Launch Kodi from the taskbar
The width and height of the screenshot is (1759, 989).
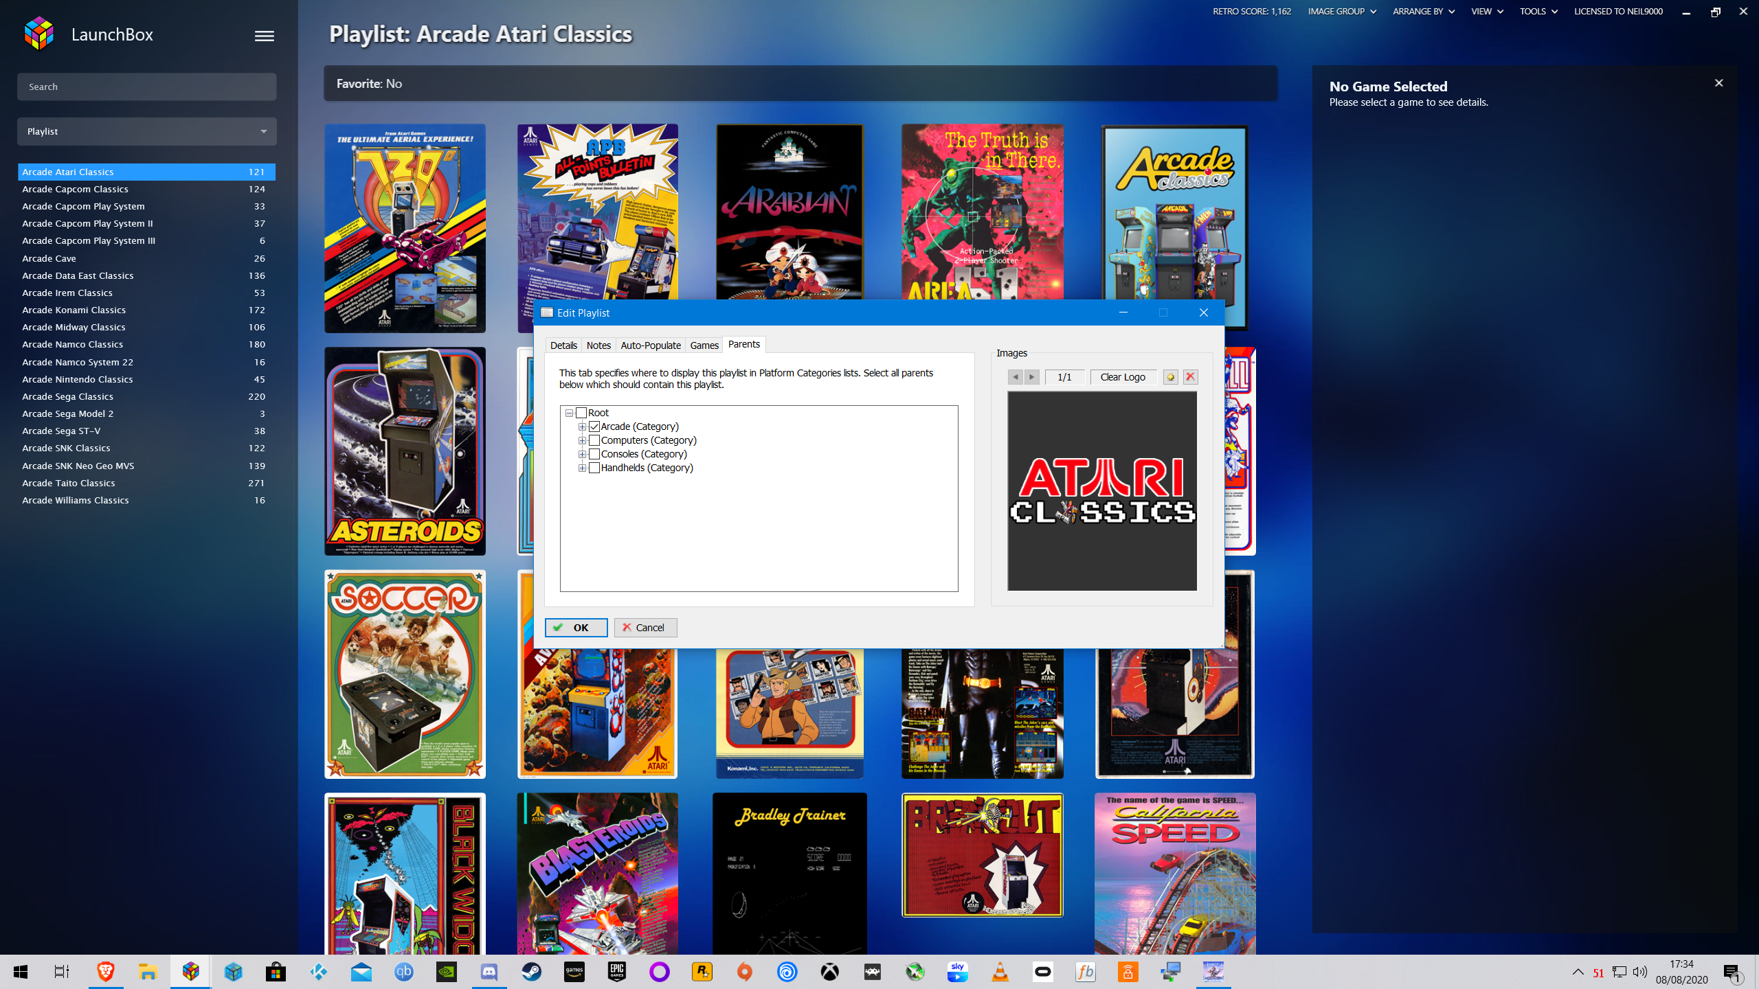(318, 971)
